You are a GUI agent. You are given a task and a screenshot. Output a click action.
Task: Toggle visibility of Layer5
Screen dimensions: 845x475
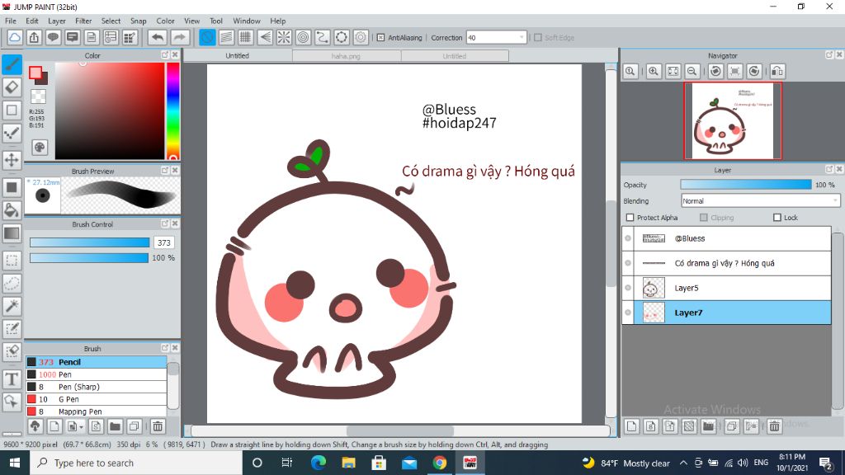[628, 288]
